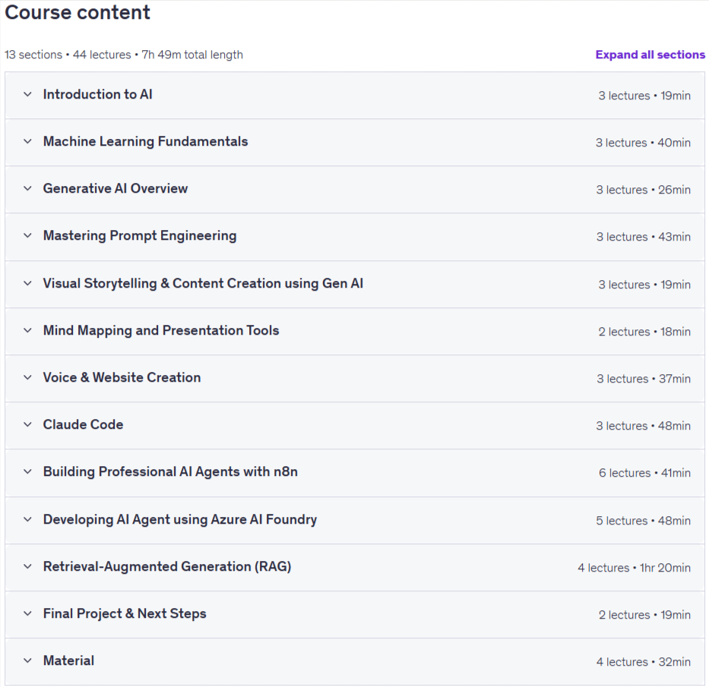The height and width of the screenshot is (687, 709).
Task: Select Retrieval-Augmented Generation (RAG) title
Action: point(167,567)
